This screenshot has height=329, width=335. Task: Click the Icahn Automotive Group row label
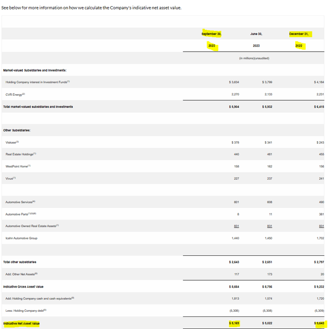point(21,238)
